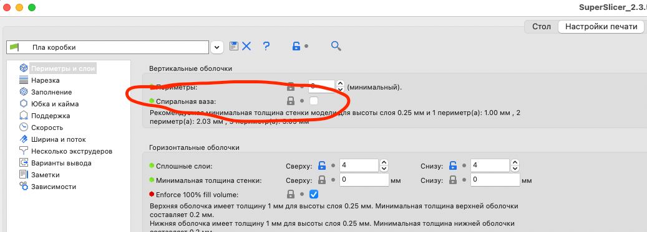Viewport: 647px width, 232px height.
Task: Click the 'Заполнение' page icon in the sidebar
Action: tap(24, 91)
